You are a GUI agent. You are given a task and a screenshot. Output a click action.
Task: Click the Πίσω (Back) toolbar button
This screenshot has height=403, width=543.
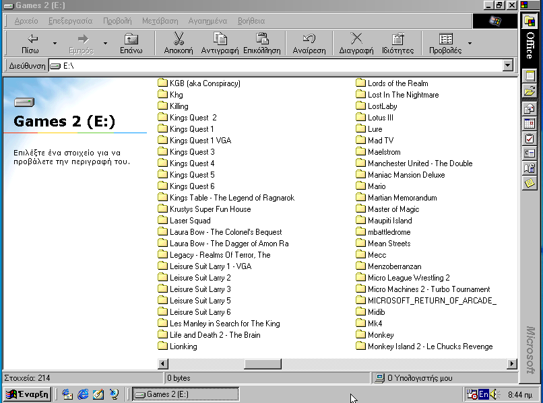[x=30, y=43]
